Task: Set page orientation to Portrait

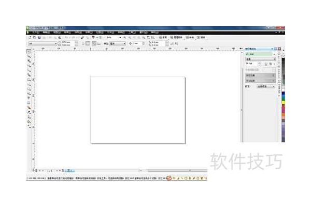Action: click(x=83, y=43)
